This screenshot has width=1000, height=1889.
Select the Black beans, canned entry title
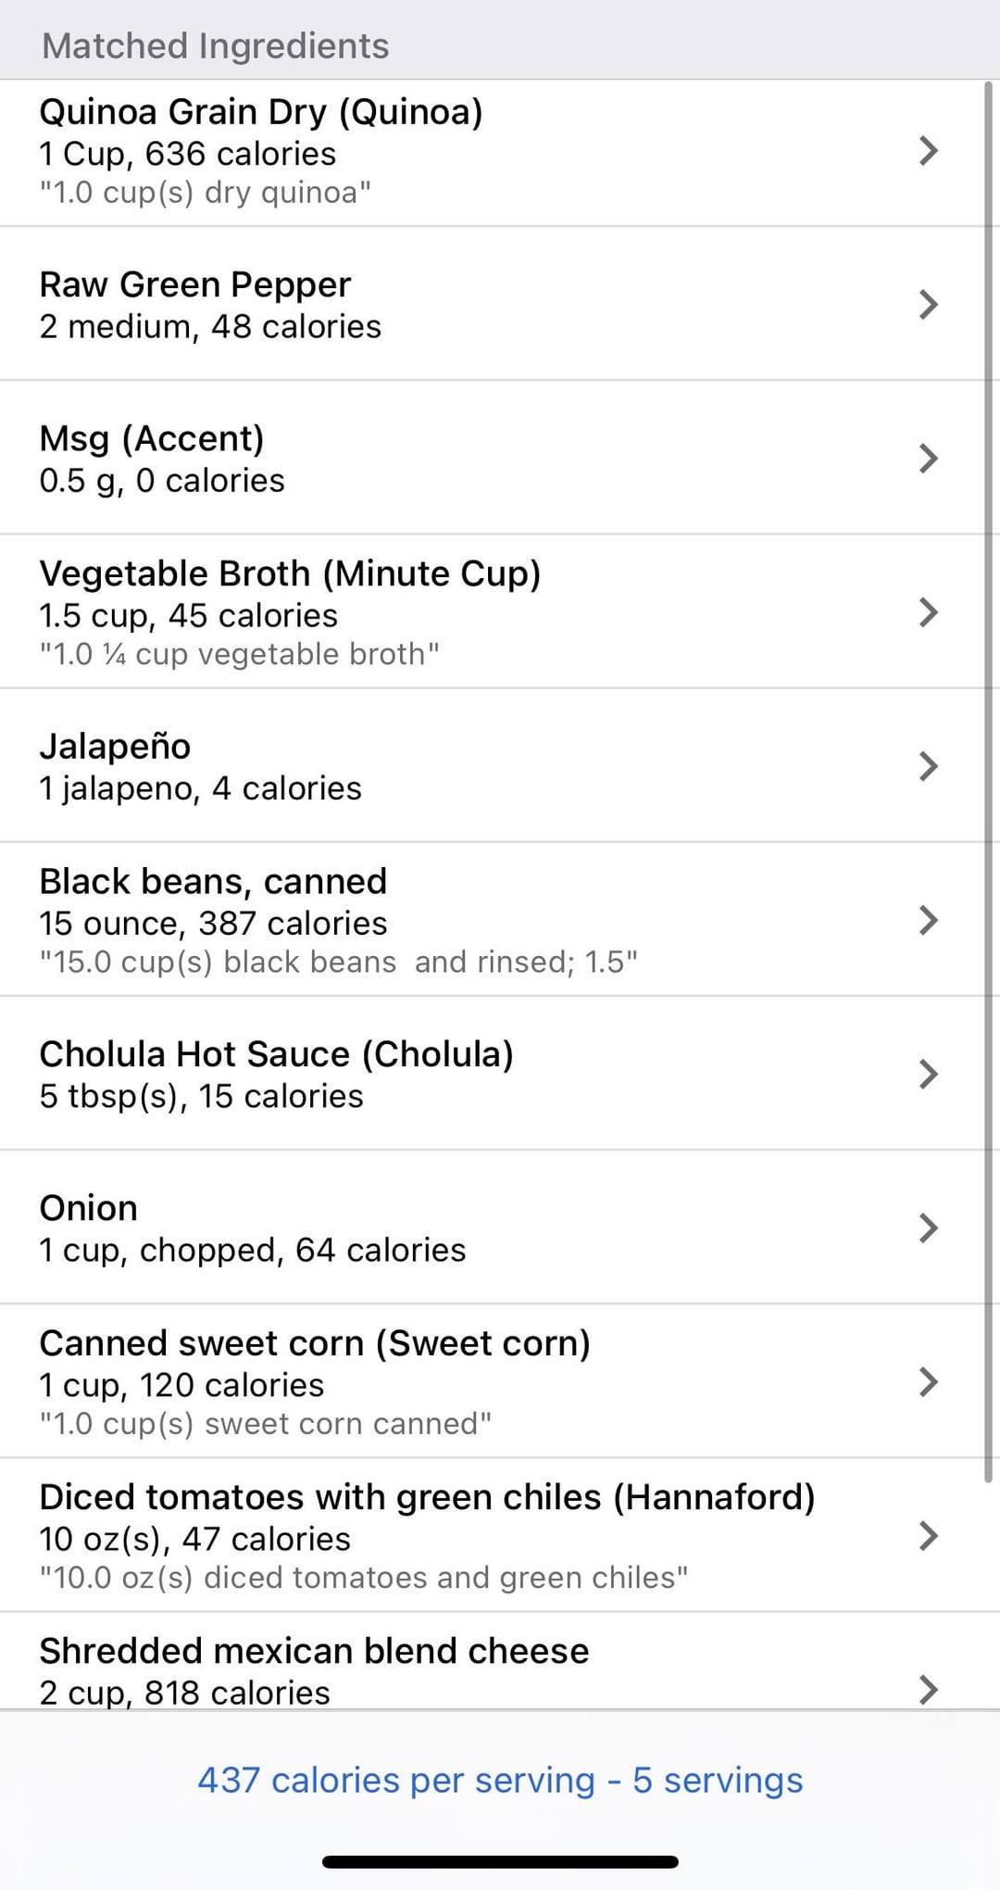tap(213, 881)
